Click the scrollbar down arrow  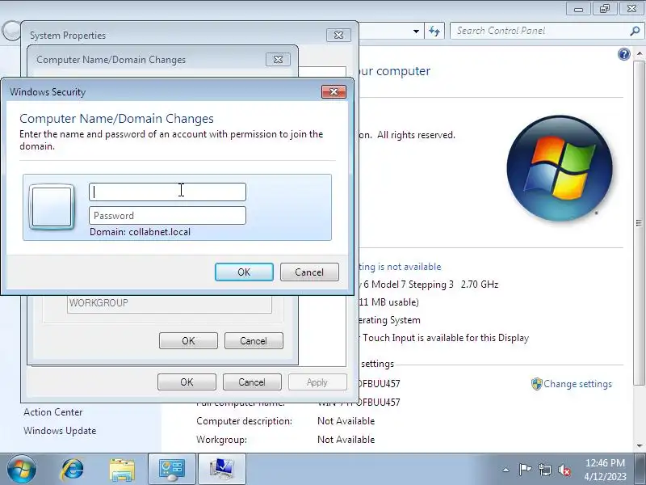point(639,446)
